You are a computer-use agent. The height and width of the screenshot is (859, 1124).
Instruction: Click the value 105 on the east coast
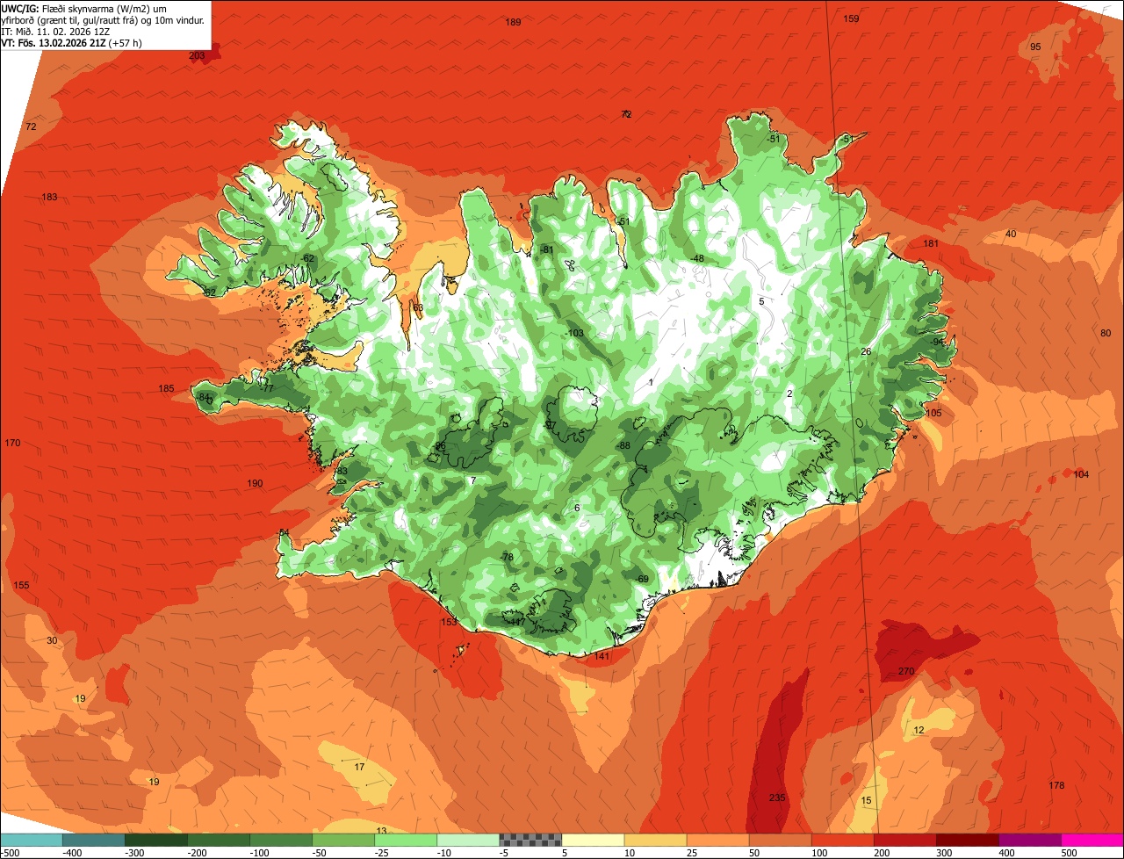(933, 413)
